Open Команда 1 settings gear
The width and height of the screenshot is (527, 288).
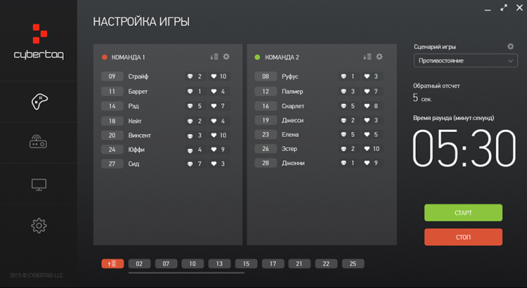pos(226,57)
